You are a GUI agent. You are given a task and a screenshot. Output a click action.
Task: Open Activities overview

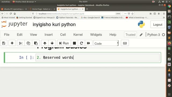tap(6, 2)
